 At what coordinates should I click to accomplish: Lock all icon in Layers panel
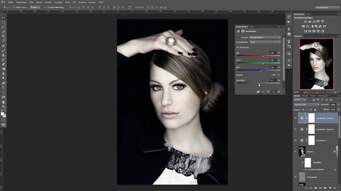(315, 110)
